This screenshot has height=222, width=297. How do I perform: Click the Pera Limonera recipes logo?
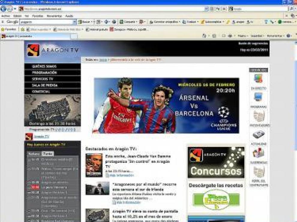pyautogui.click(x=216, y=200)
